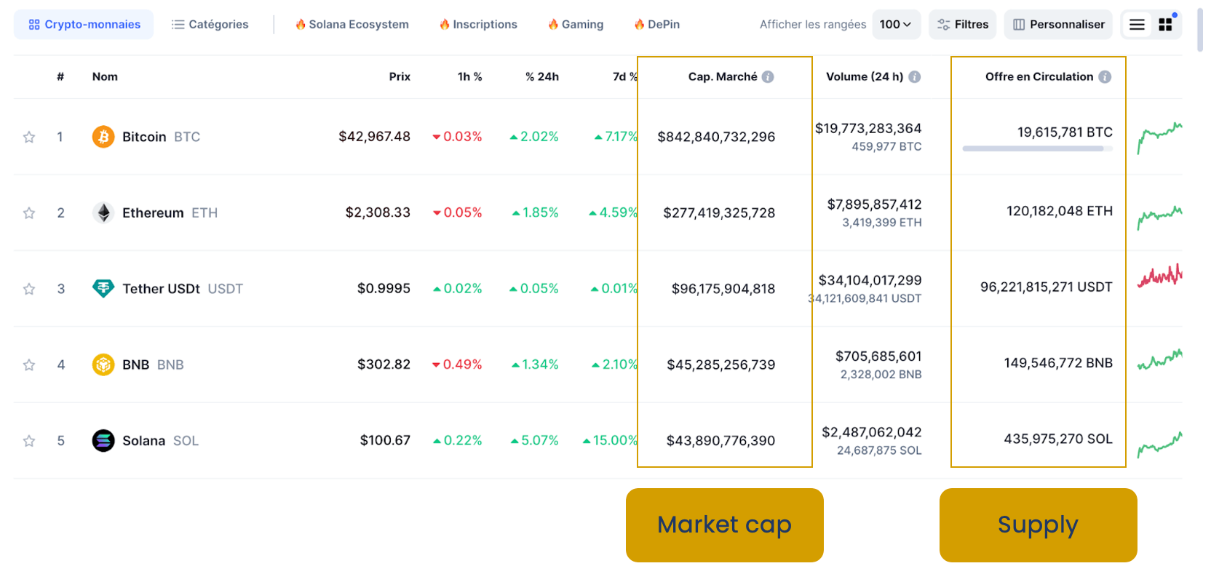Click the Tether USDt logo
Image resolution: width=1211 pixels, height=582 pixels.
[103, 288]
